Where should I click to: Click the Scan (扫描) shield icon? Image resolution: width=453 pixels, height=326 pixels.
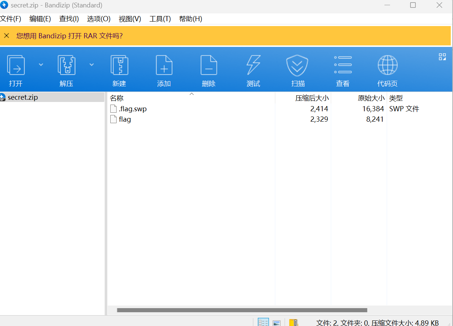point(297,65)
